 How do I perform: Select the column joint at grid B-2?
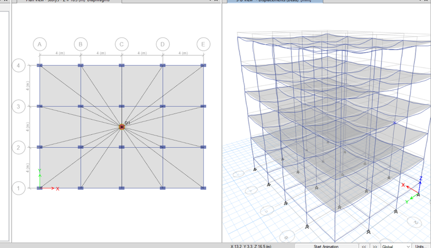80,147
